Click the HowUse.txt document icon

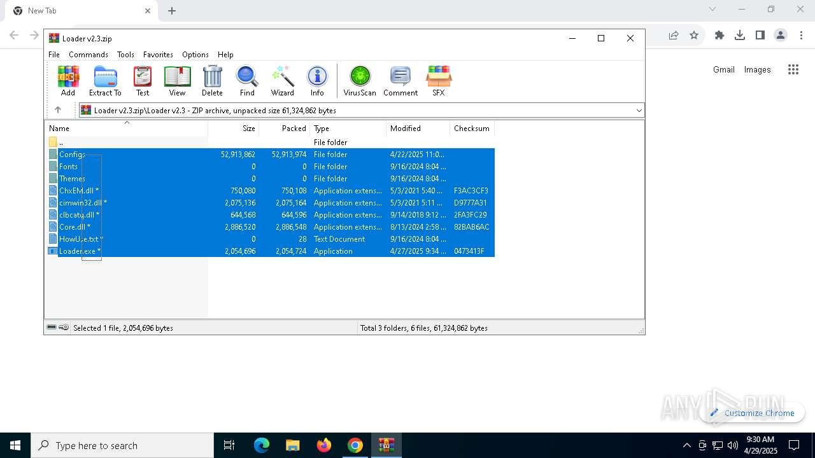coord(53,239)
